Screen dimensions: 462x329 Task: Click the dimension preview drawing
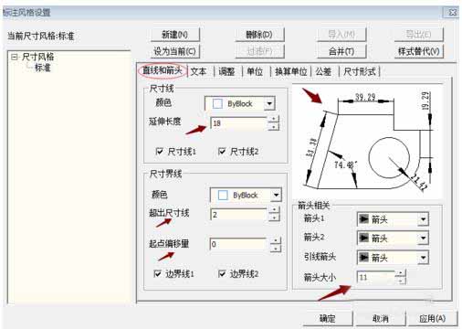pos(367,141)
